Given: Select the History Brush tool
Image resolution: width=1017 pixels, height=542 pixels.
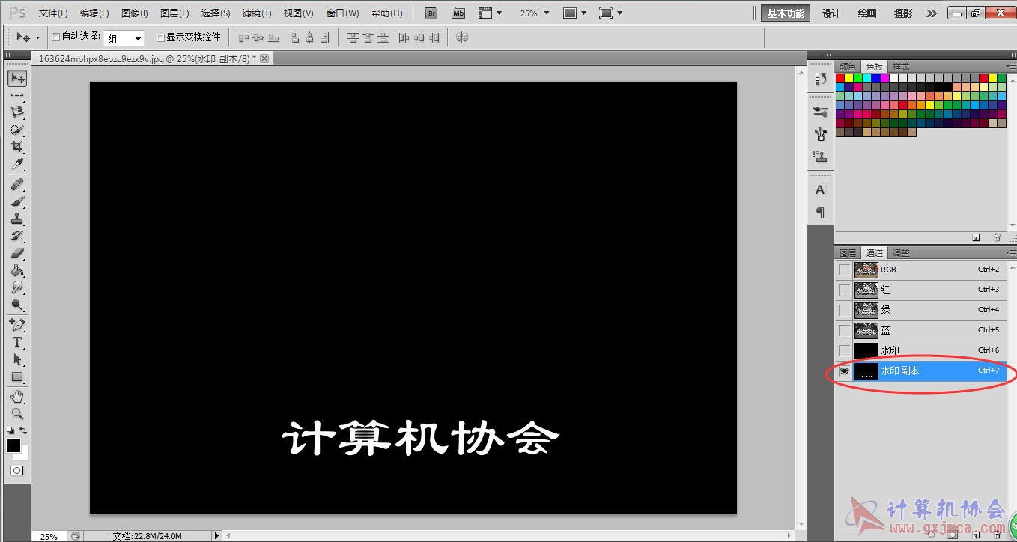Looking at the screenshot, I should pos(16,236).
